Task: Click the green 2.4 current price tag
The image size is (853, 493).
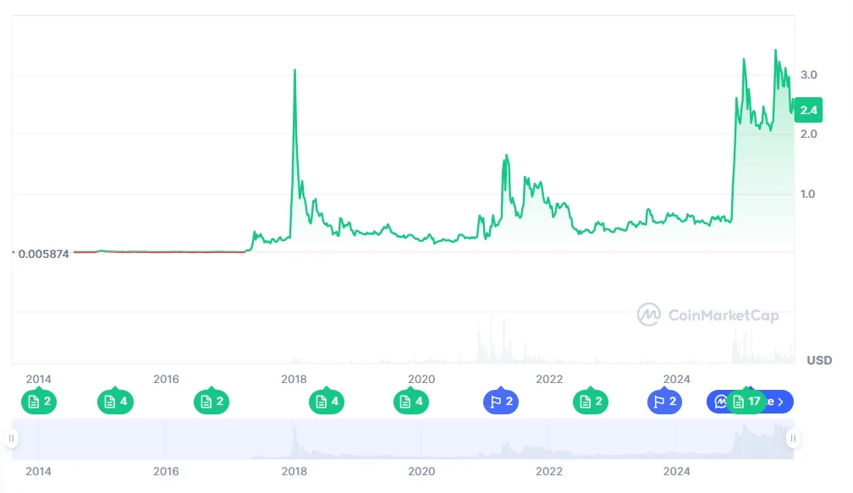Action: coord(807,110)
